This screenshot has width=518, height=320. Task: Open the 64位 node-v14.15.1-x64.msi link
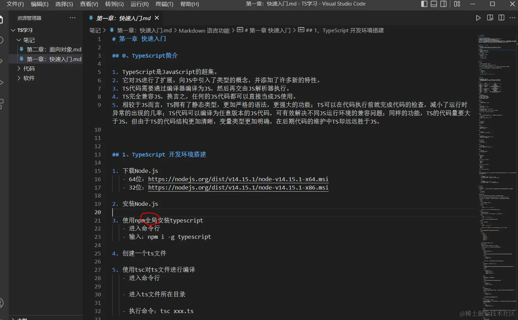pos(238,179)
